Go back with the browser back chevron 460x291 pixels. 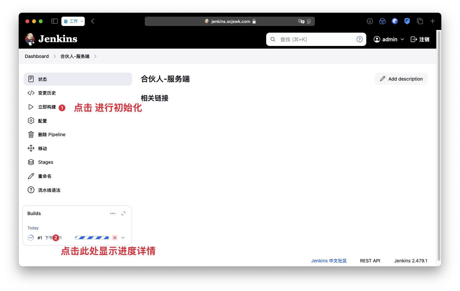pos(93,21)
